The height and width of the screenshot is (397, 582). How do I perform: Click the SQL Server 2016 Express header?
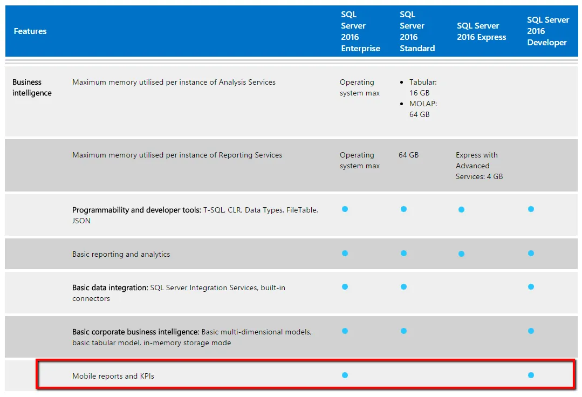482,31
